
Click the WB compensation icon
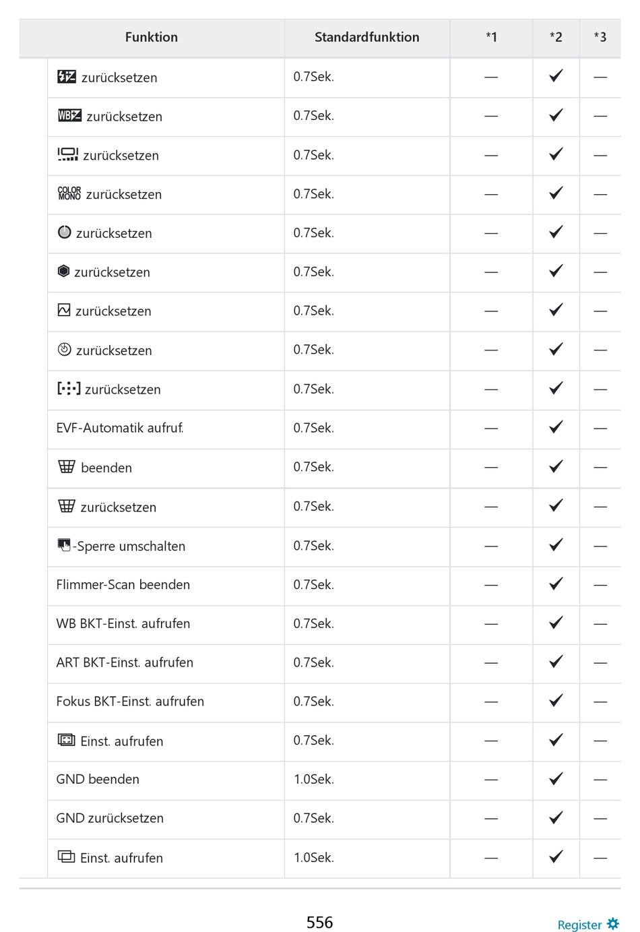(69, 116)
